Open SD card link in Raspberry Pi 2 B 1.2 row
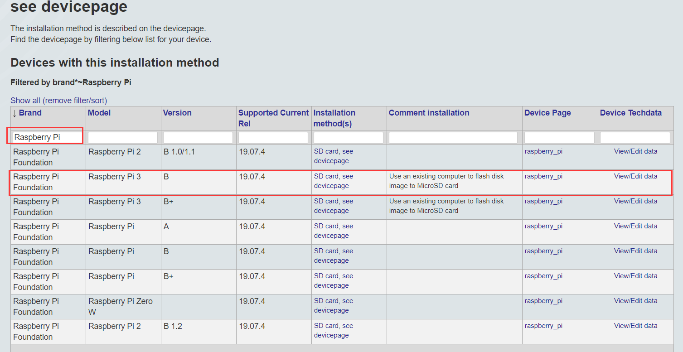The height and width of the screenshot is (352, 683). 326,326
